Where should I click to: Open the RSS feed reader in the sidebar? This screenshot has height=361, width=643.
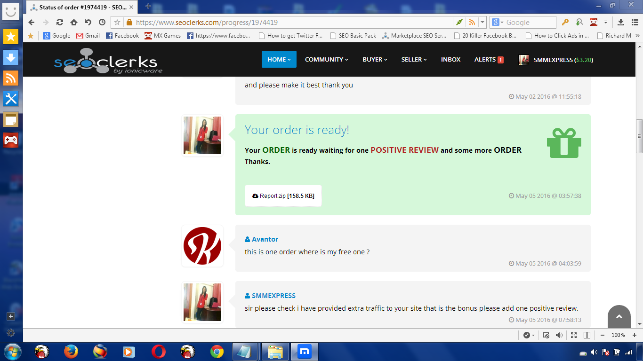[x=11, y=78]
